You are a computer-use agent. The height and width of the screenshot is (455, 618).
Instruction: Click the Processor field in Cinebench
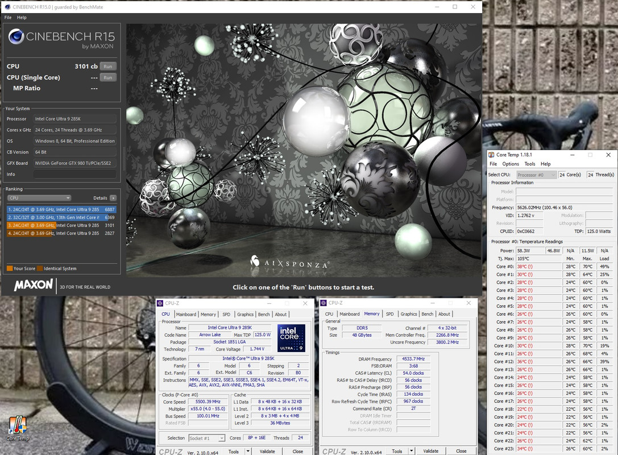point(75,119)
